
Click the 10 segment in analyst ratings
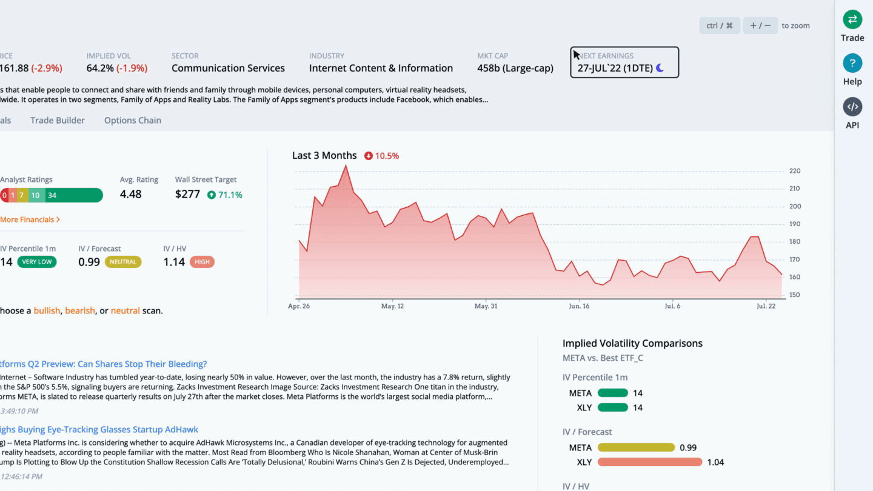36,195
